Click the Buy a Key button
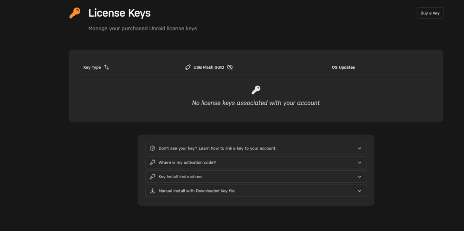 tap(430, 13)
